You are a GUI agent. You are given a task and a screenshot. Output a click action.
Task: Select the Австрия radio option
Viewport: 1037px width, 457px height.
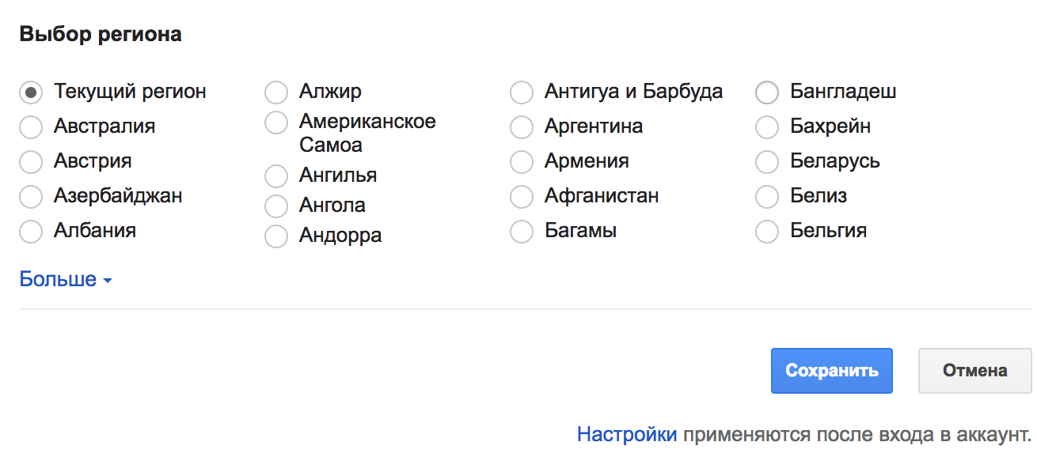pyautogui.click(x=31, y=162)
